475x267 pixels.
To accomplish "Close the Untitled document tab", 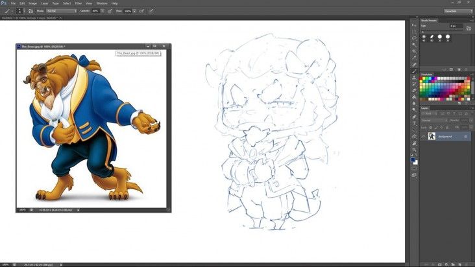I will (x=60, y=18).
